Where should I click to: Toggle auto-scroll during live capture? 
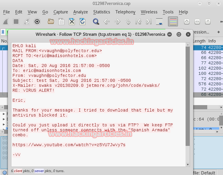pyautogui.click(x=159, y=22)
